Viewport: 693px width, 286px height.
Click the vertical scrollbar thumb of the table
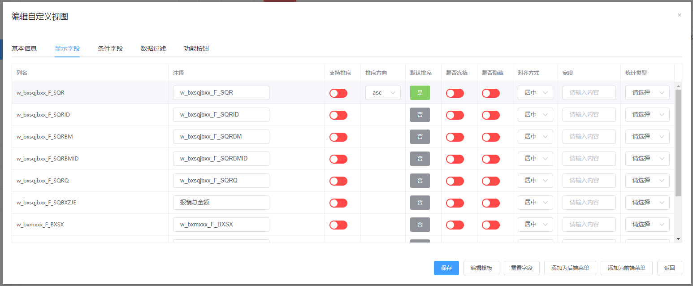click(678, 143)
